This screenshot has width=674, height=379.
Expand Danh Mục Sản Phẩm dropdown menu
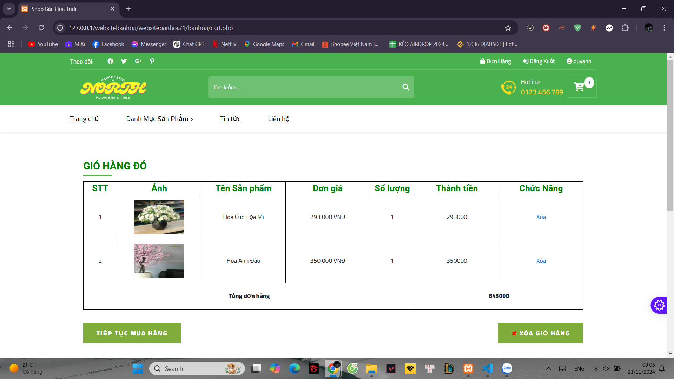160,119
